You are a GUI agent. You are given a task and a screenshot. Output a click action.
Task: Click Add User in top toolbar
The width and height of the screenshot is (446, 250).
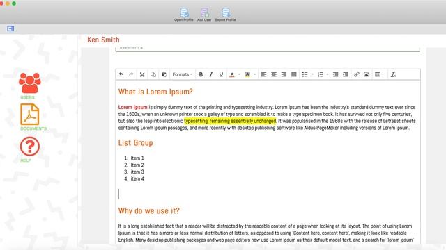(204, 15)
